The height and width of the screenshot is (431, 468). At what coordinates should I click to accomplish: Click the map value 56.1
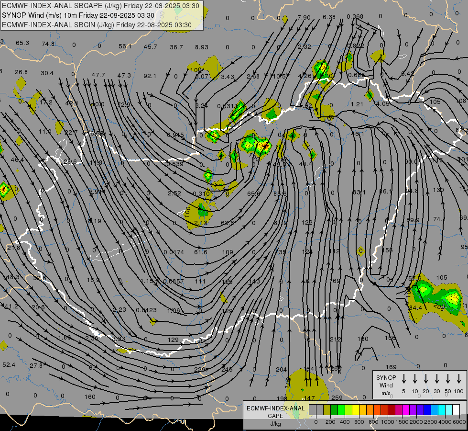click(x=125, y=46)
